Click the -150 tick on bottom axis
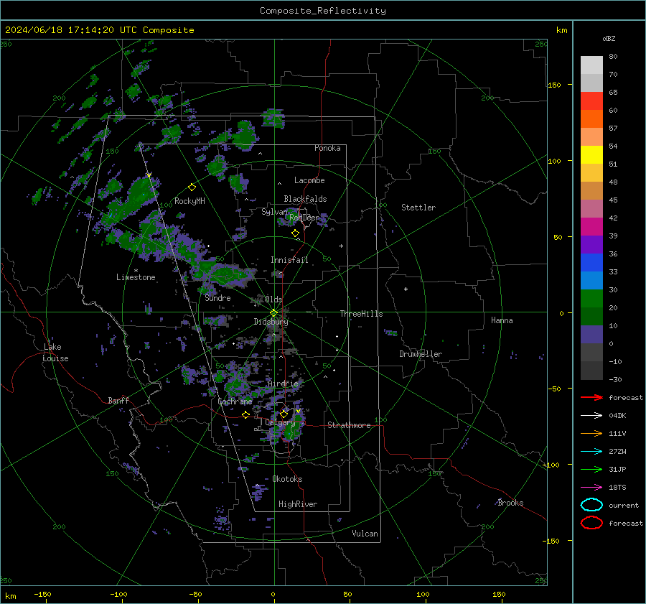 pos(42,594)
